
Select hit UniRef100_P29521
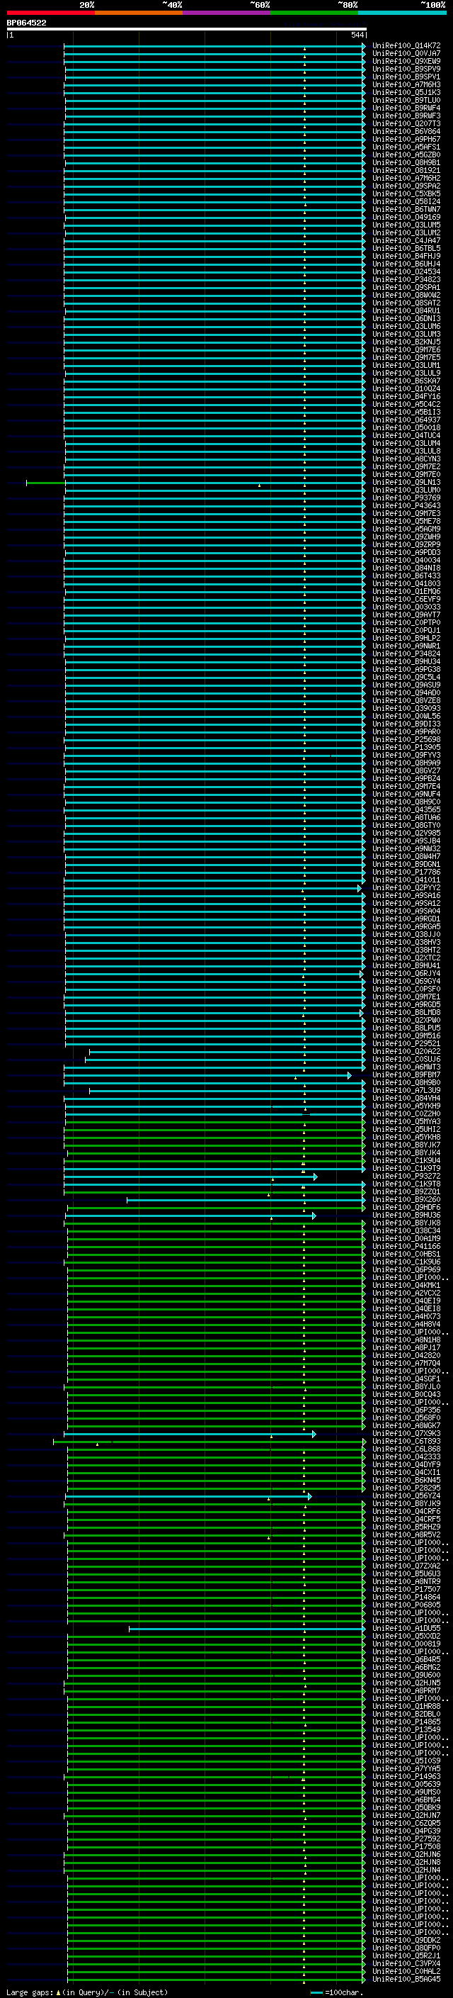point(406,1043)
